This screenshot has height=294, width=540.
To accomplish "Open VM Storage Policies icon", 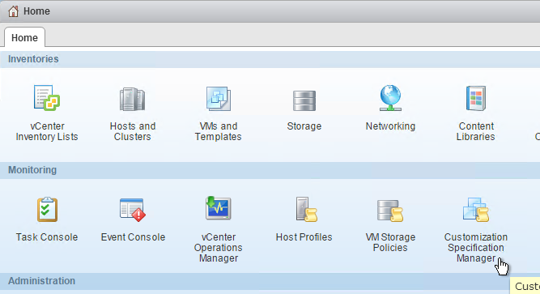I will point(390,211).
